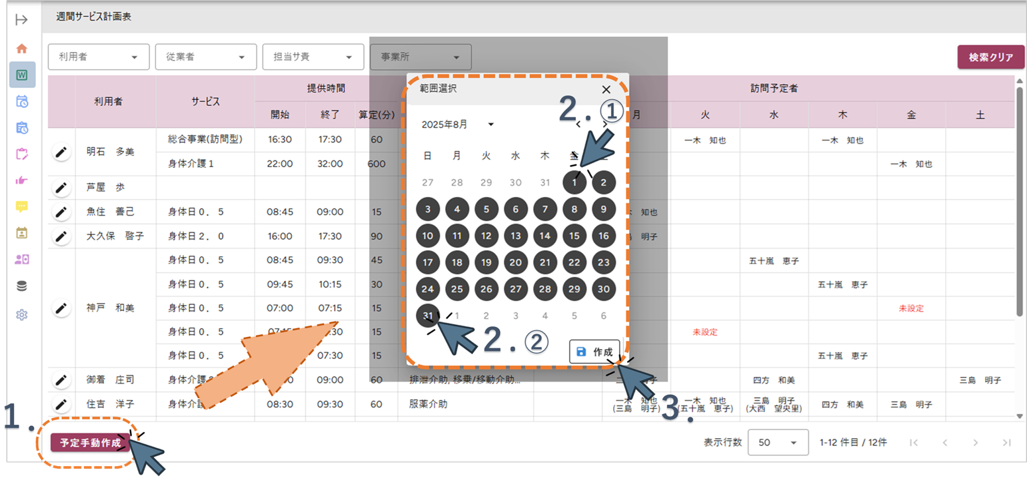Select day 26 in the range calendar
Screen dimensions: 1027x492
487,289
